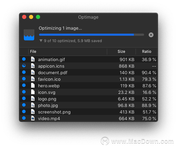Viewport: 177px width, 147px height.
Task: Select the icon.svg row
Action: click(88, 92)
